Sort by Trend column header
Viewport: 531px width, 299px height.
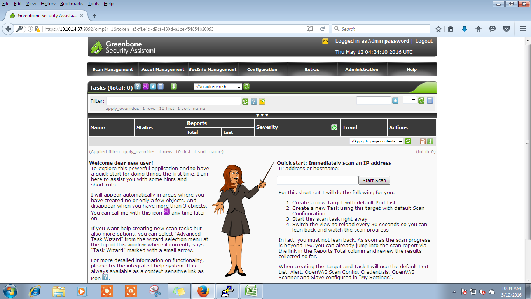click(x=350, y=127)
